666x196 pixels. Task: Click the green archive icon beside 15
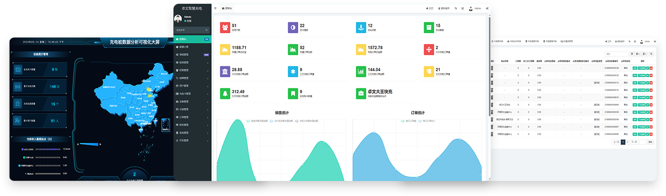(x=429, y=27)
